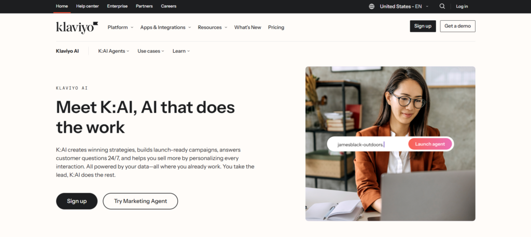Click the Get a demo button
This screenshot has width=531, height=237.
[457, 26]
